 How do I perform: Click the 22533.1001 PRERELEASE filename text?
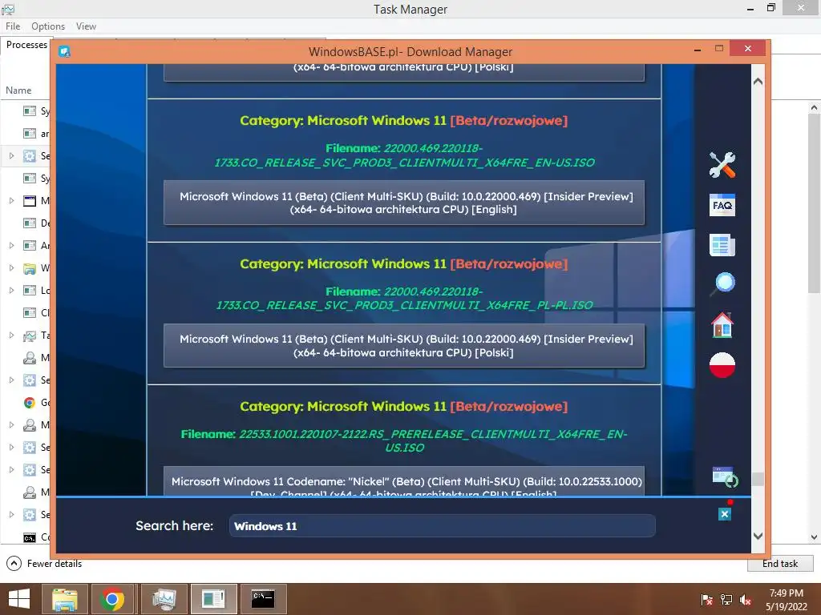[x=404, y=441]
